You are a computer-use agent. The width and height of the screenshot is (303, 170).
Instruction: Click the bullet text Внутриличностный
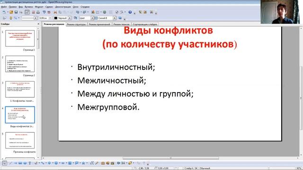pos(116,67)
